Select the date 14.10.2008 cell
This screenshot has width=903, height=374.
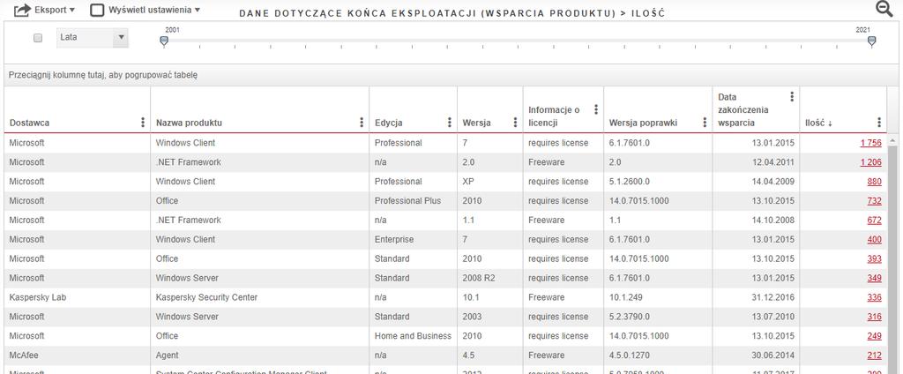pyautogui.click(x=756, y=221)
